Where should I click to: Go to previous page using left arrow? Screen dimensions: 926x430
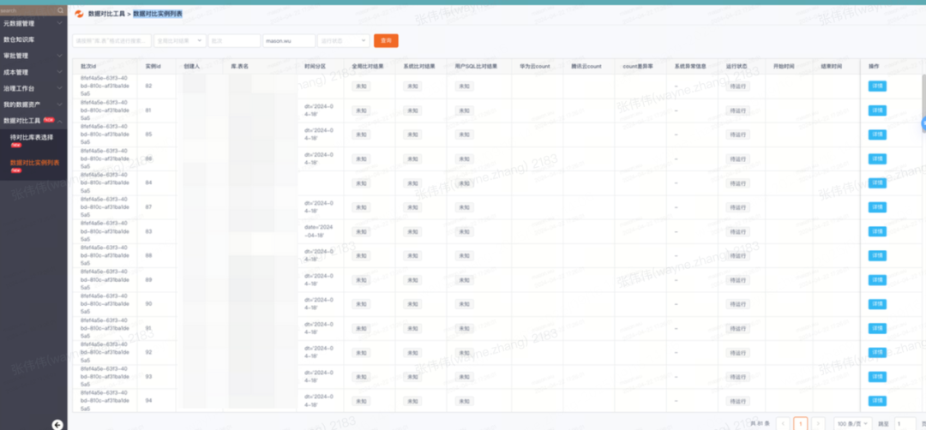pos(783,424)
